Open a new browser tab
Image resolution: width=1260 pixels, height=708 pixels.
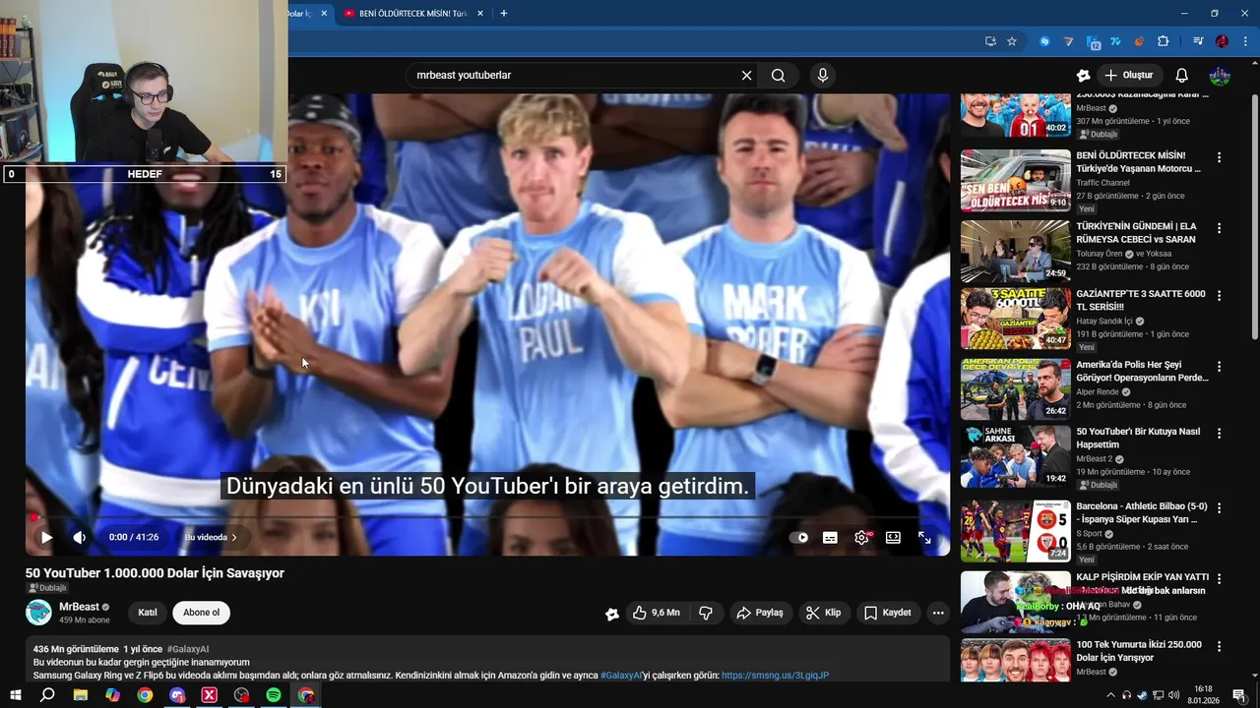504,14
